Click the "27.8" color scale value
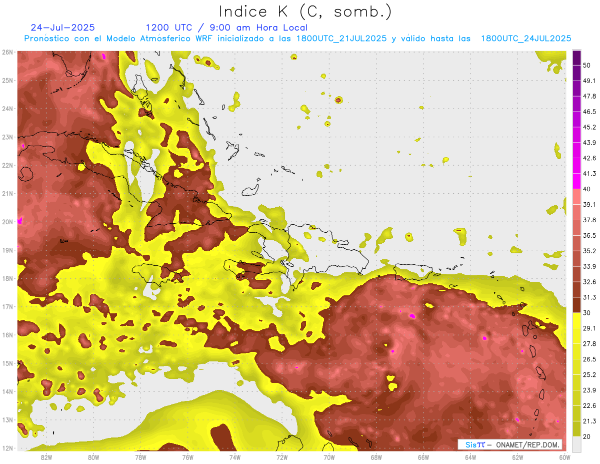The image size is (600, 464). point(589,344)
